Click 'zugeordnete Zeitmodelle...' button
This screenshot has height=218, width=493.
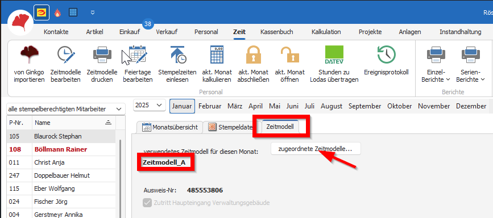coord(316,149)
